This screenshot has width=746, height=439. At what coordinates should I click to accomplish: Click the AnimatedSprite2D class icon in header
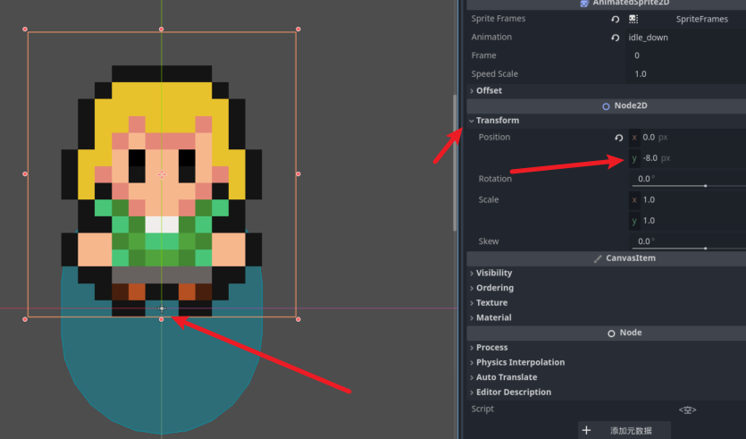tap(584, 4)
